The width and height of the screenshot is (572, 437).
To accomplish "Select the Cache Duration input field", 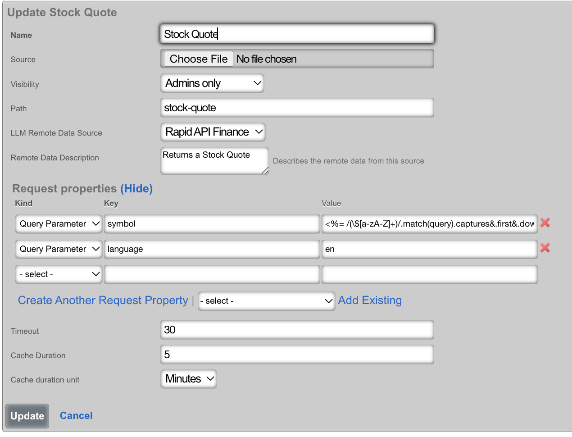I will pyautogui.click(x=297, y=355).
